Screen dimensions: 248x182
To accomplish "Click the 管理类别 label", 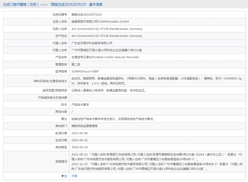I will [61, 64].
